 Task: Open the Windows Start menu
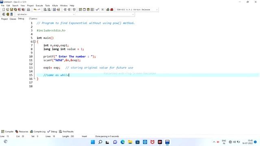click(93, 142)
